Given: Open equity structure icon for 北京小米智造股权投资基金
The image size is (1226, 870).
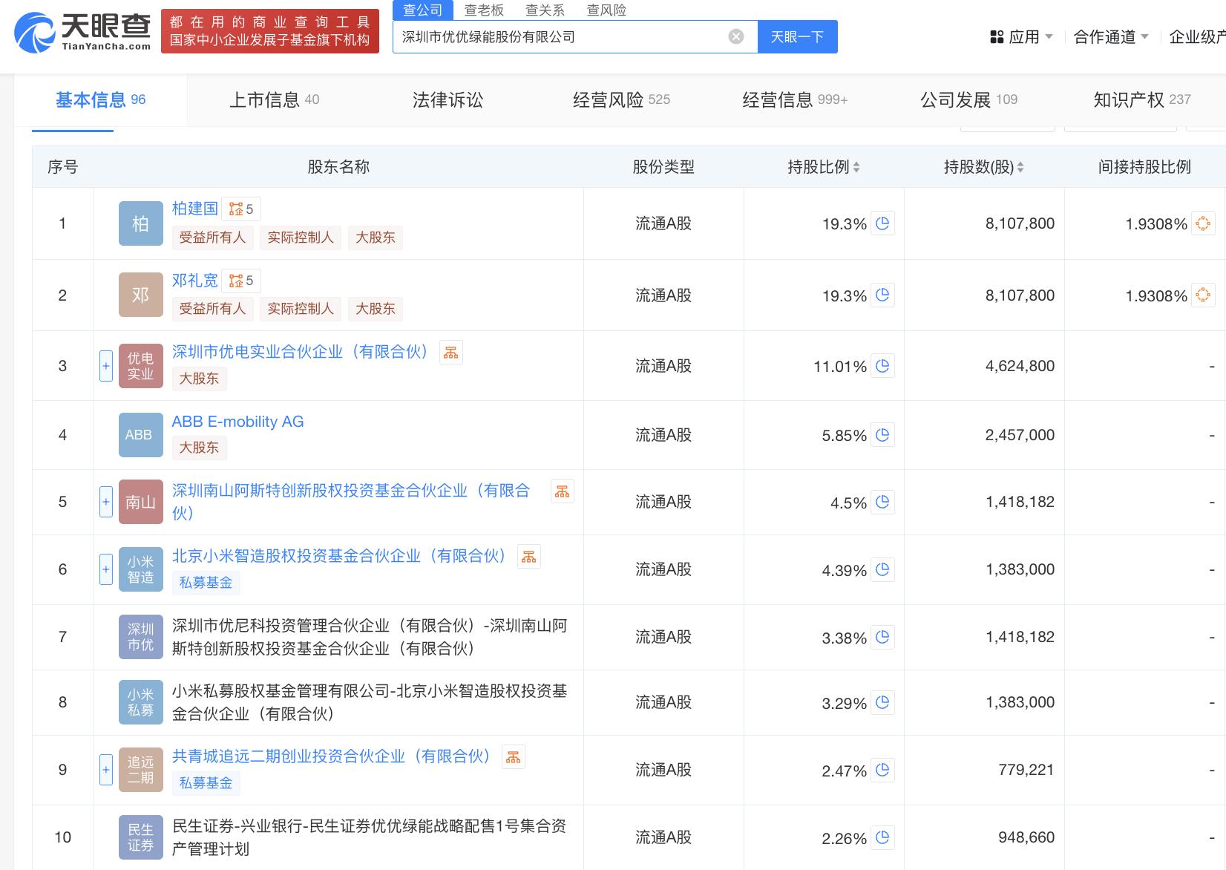Looking at the screenshot, I should click(529, 557).
